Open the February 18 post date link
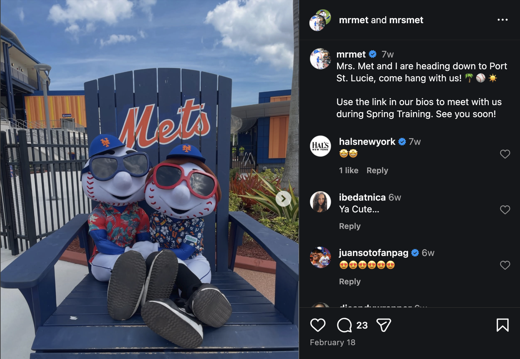This screenshot has width=520, height=359. [x=333, y=342]
